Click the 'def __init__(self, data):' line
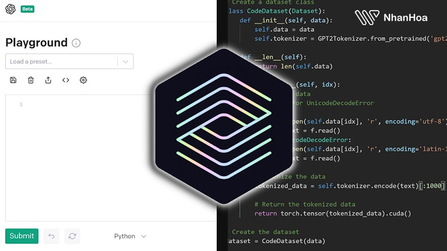This screenshot has height=251, width=447. click(286, 21)
